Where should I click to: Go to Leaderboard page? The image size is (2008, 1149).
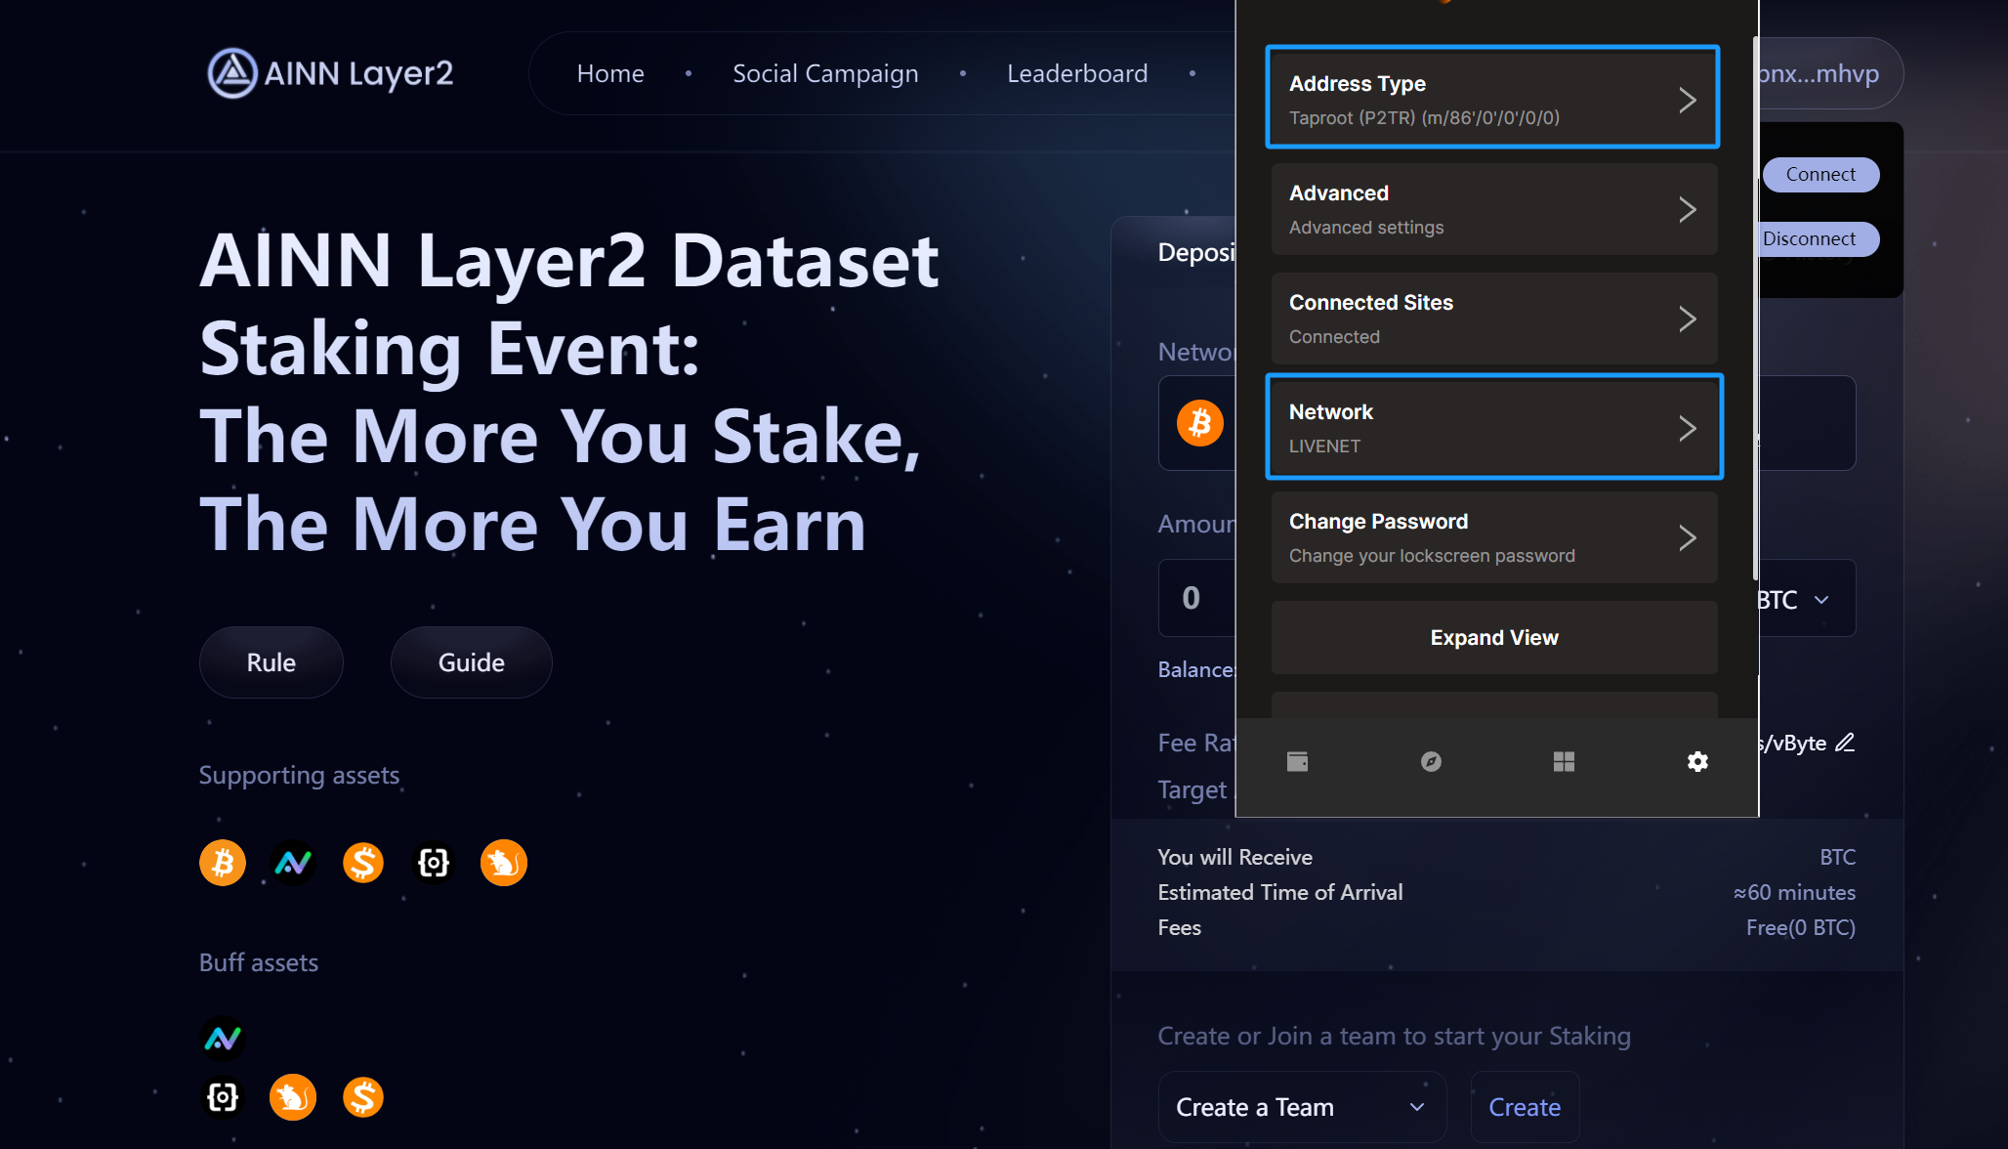pos(1077,73)
